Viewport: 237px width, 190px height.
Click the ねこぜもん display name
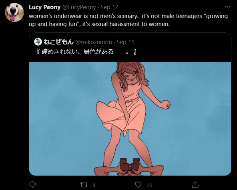coord(58,42)
